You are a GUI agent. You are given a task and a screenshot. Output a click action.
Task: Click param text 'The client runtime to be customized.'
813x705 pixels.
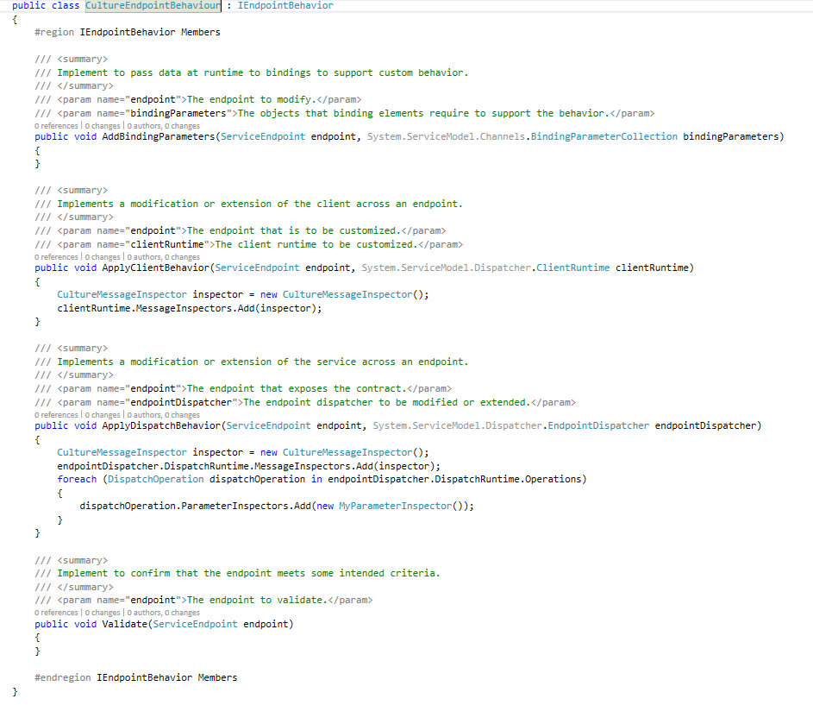point(316,244)
